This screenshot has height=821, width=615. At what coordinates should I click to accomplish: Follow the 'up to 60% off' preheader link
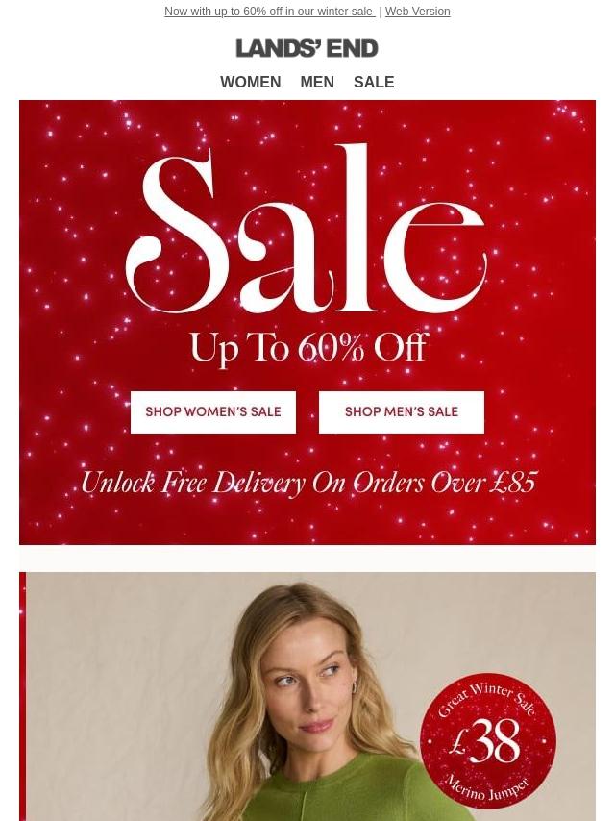pyautogui.click(x=270, y=11)
